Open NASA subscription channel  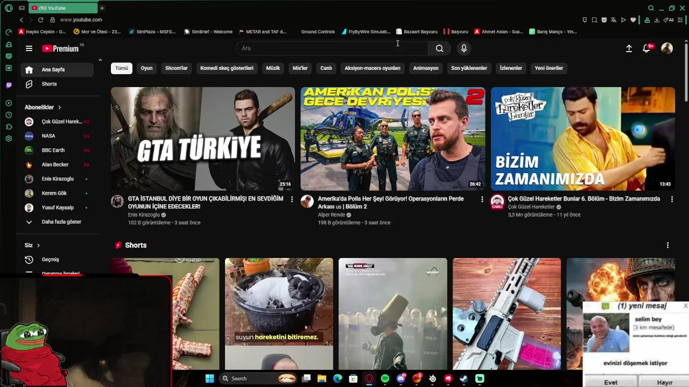point(57,136)
